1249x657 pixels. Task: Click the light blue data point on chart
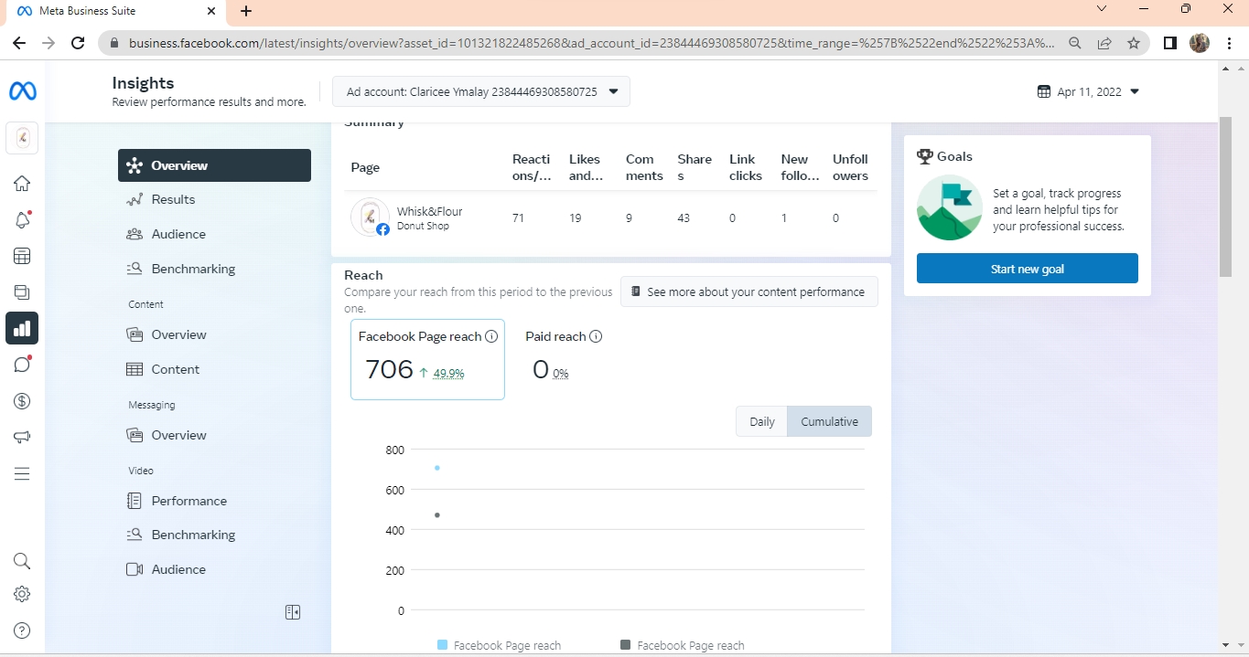[x=437, y=468]
